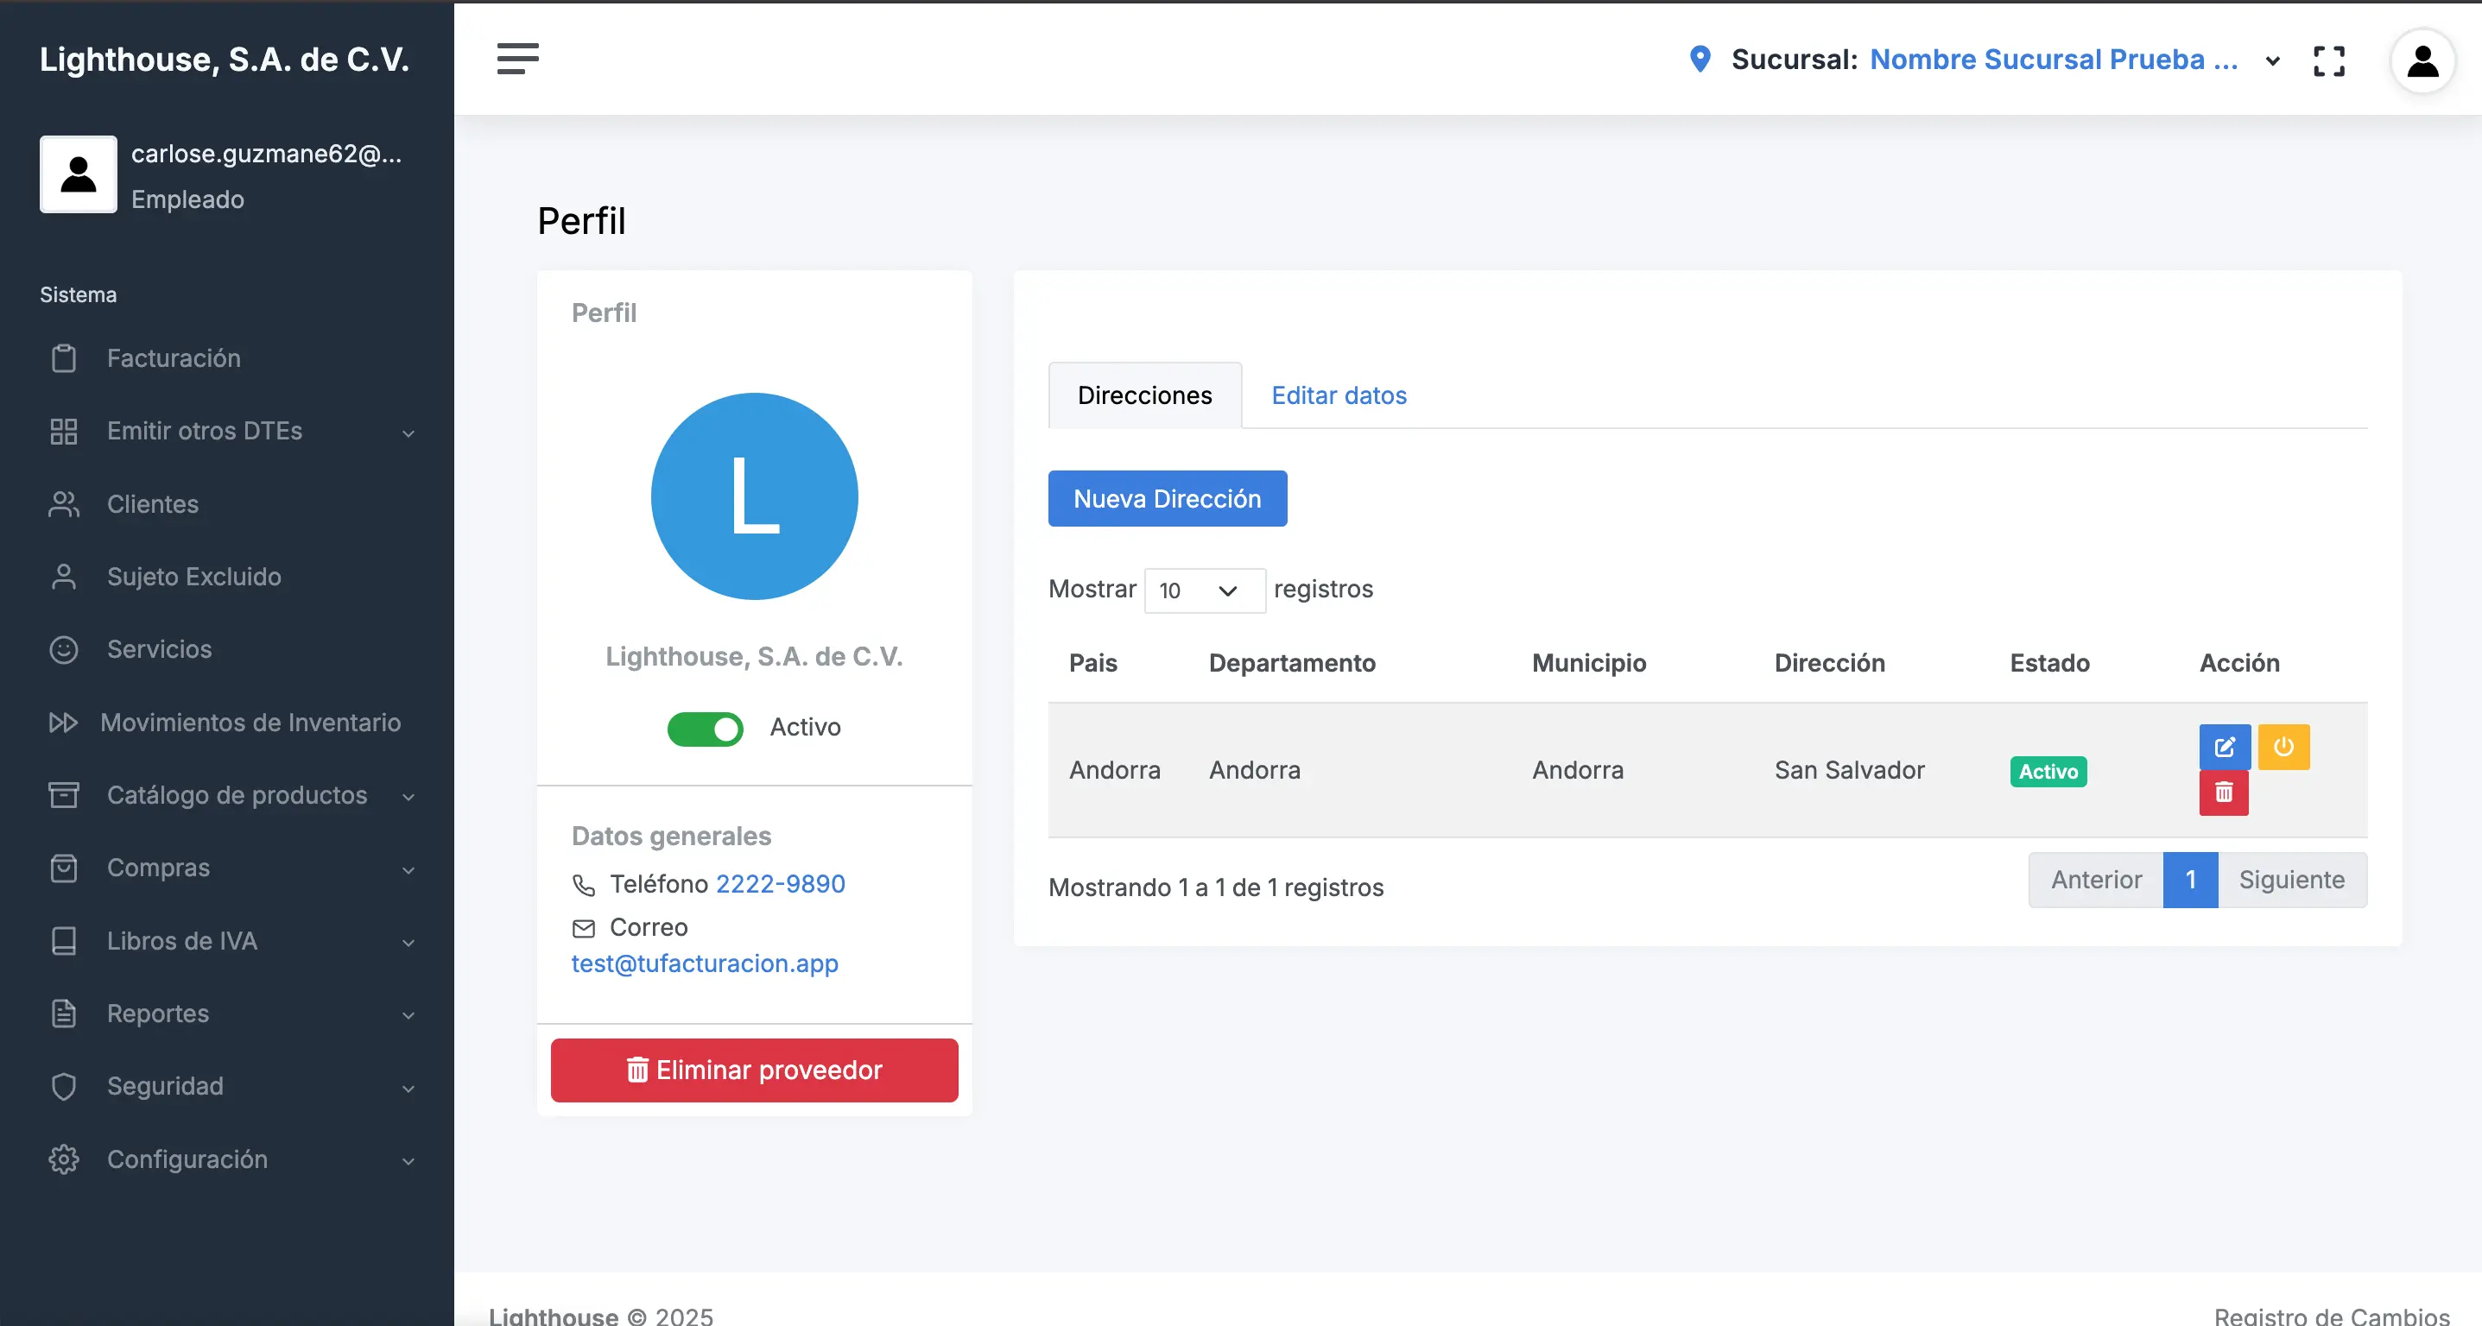Click the Sujeto Excluido person icon
This screenshot has height=1326, width=2482.
tap(64, 577)
